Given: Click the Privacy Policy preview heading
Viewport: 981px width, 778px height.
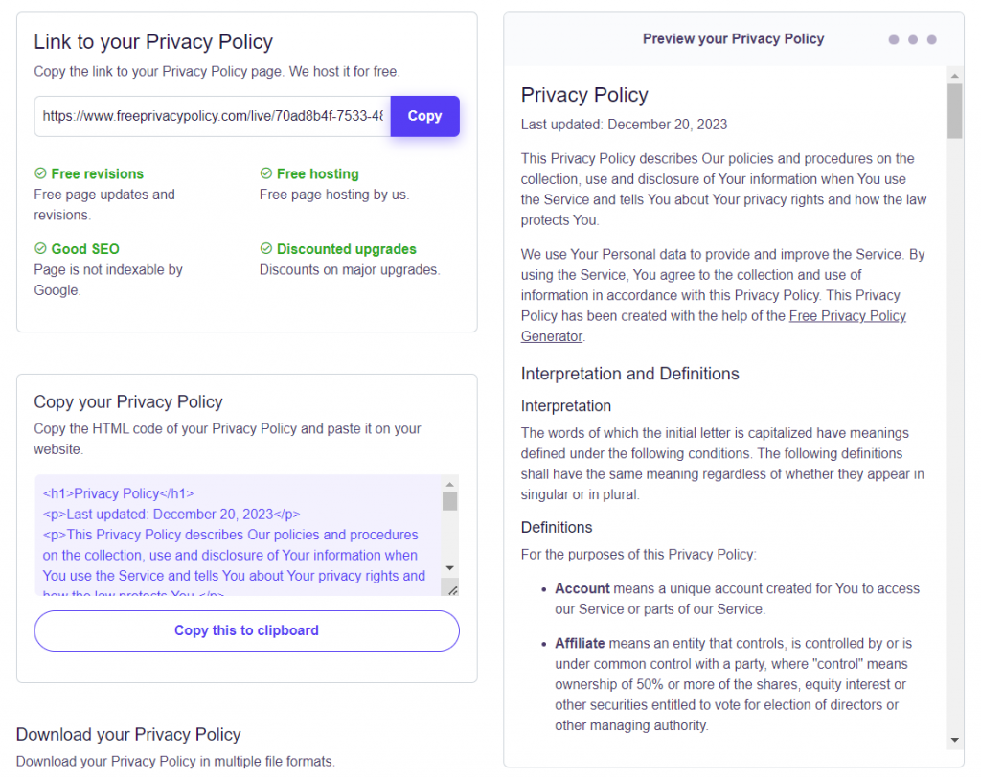Looking at the screenshot, I should pyautogui.click(x=584, y=95).
